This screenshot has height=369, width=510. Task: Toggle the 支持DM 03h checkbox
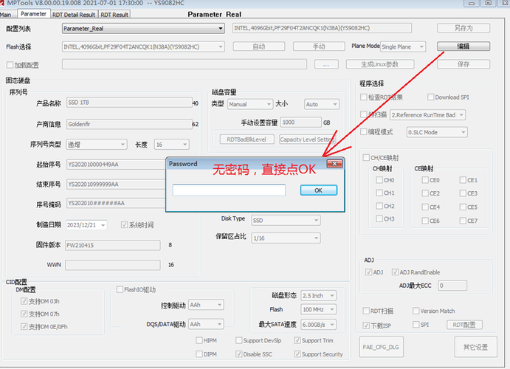coord(24,301)
